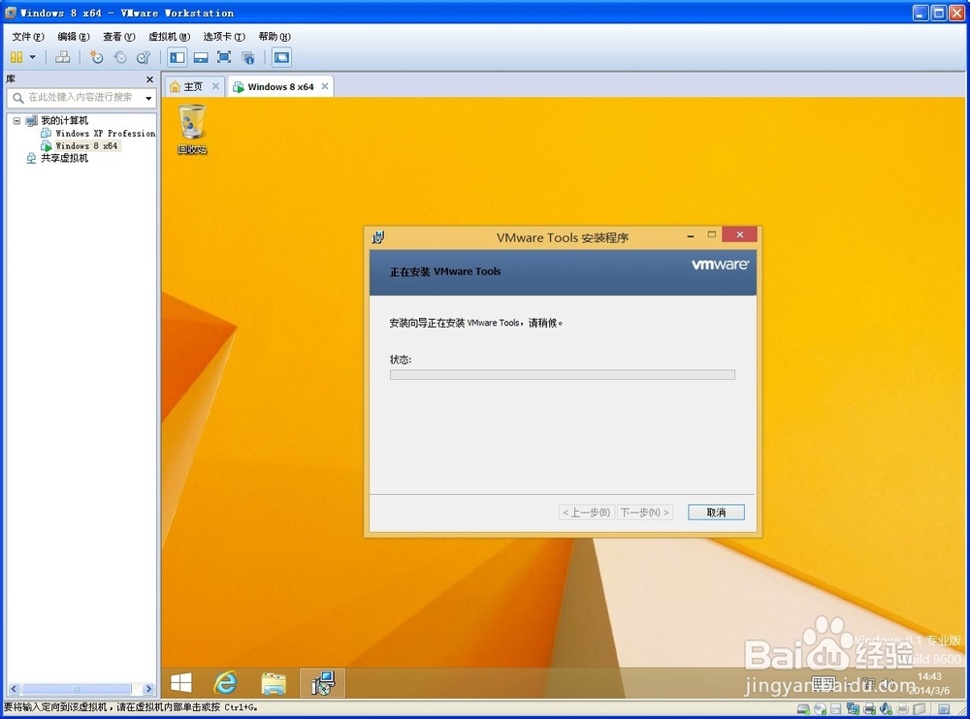Open the Windows Start button in guest
970x719 pixels.
[x=180, y=683]
